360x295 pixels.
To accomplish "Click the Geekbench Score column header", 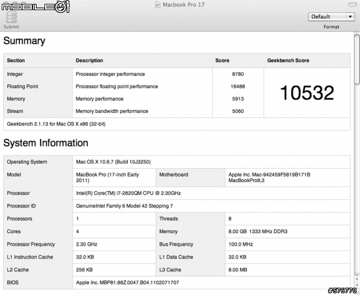I will [288, 61].
